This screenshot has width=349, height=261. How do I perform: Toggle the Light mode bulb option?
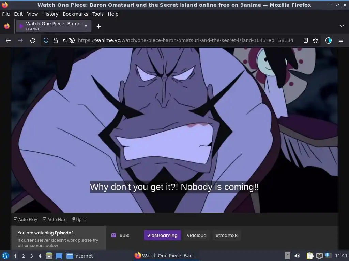[79, 220]
